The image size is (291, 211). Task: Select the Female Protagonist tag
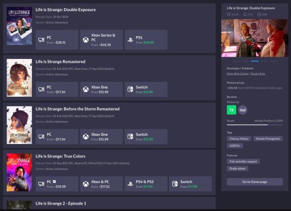(268, 139)
